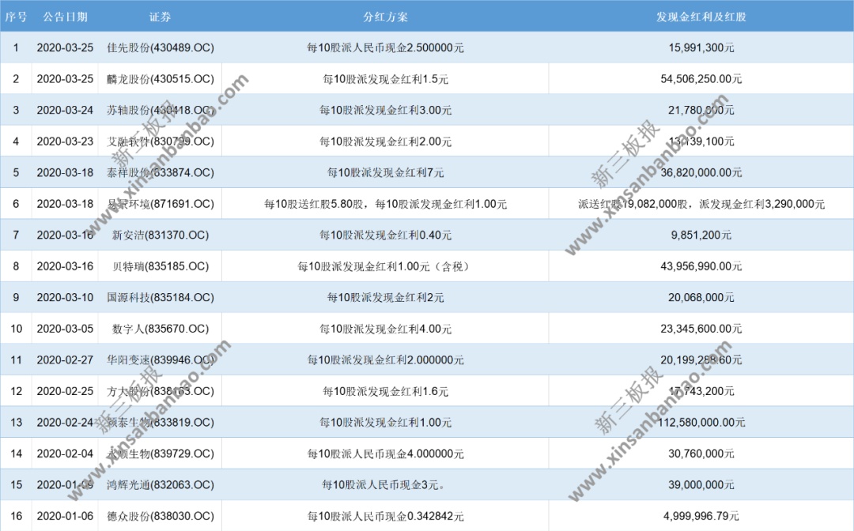854x531 pixels.
Task: Click amount 43,956,990.00元
Action: pyautogui.click(x=701, y=266)
